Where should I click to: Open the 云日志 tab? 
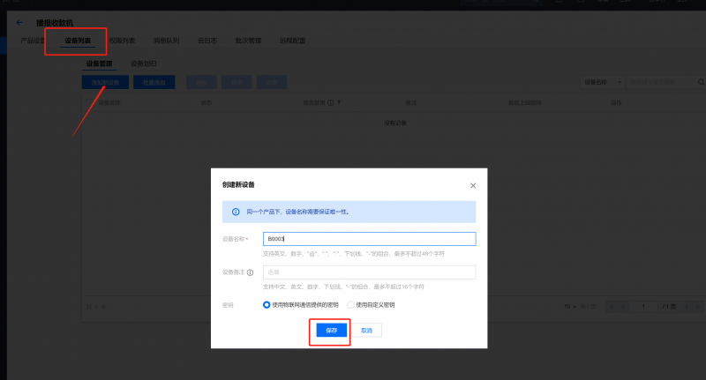click(207, 41)
